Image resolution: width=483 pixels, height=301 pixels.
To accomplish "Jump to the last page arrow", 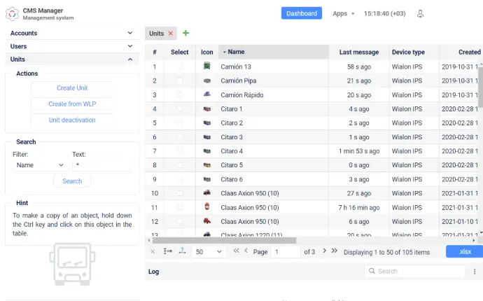I will pyautogui.click(x=334, y=251).
